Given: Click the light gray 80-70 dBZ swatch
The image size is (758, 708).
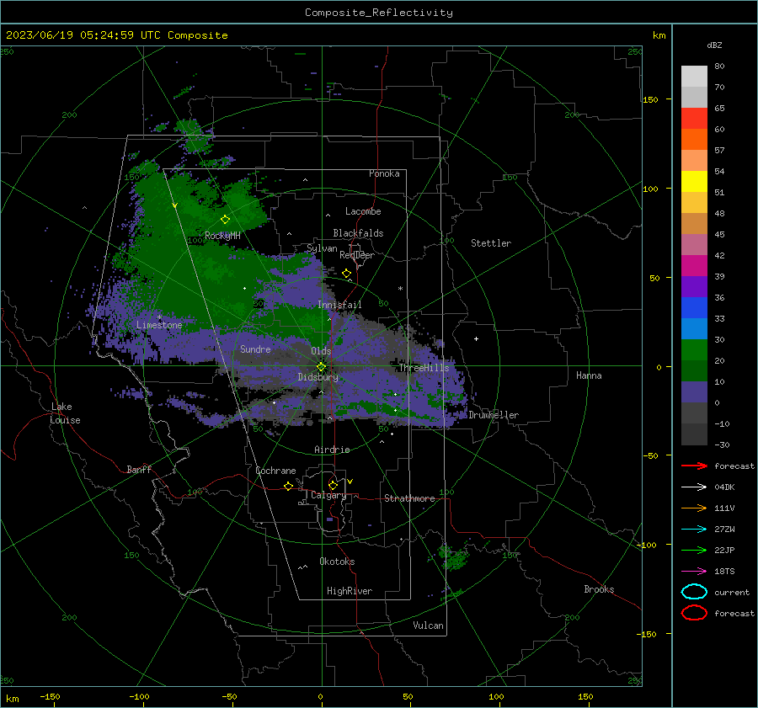Looking at the screenshot, I should pyautogui.click(x=694, y=77).
